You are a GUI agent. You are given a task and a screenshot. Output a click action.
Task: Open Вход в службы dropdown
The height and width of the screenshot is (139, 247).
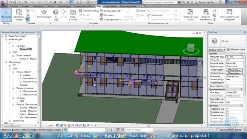tap(206, 2)
